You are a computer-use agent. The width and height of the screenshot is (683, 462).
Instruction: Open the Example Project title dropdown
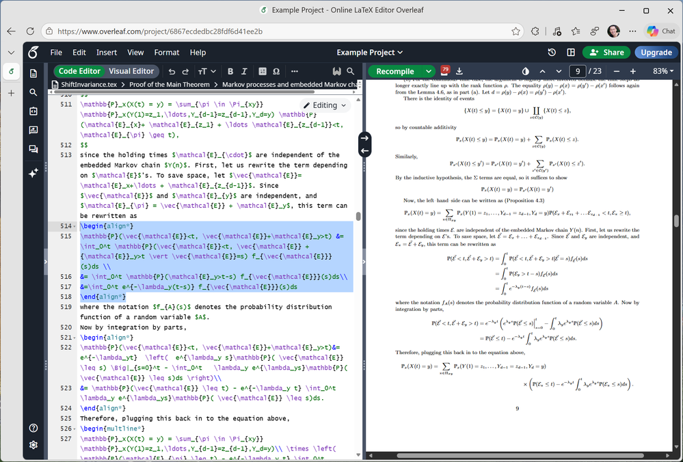coord(369,52)
